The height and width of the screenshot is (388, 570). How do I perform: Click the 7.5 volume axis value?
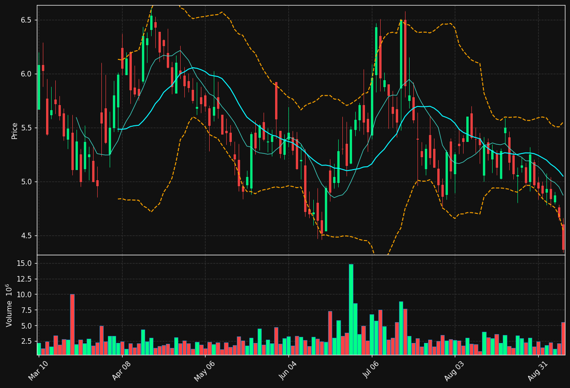[26, 310]
